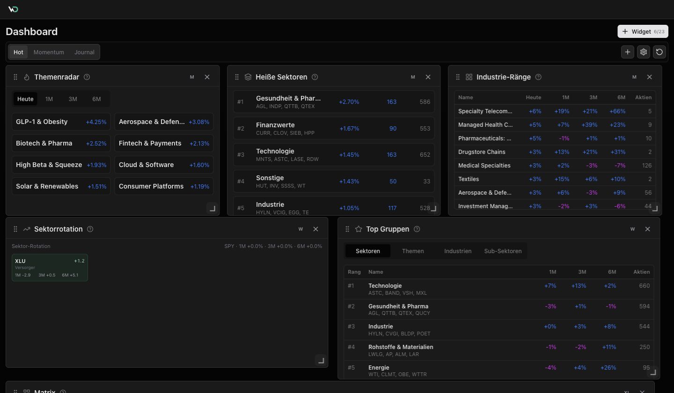Viewport: 674px width, 393px height.
Task: Change Sektorrotation size via W button
Action: point(300,229)
